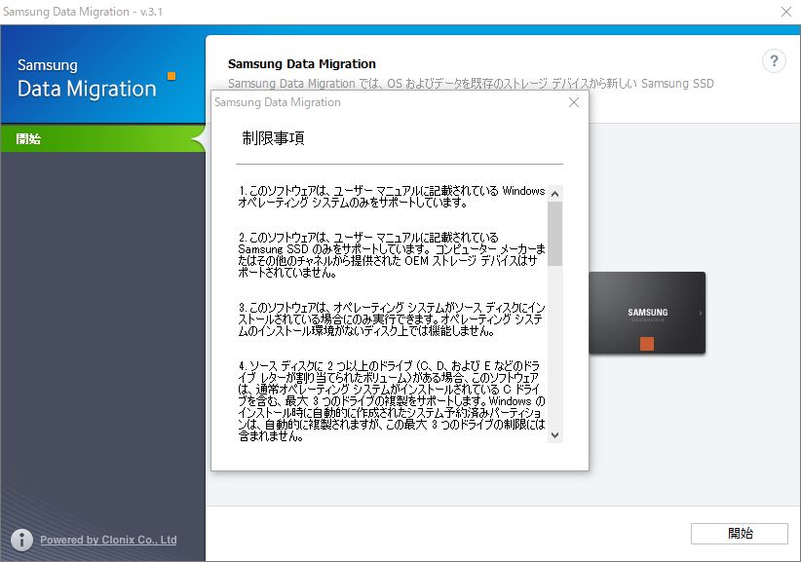The width and height of the screenshot is (801, 562).
Task: Click the scrollbar thumb in limitations list
Action: (x=554, y=234)
